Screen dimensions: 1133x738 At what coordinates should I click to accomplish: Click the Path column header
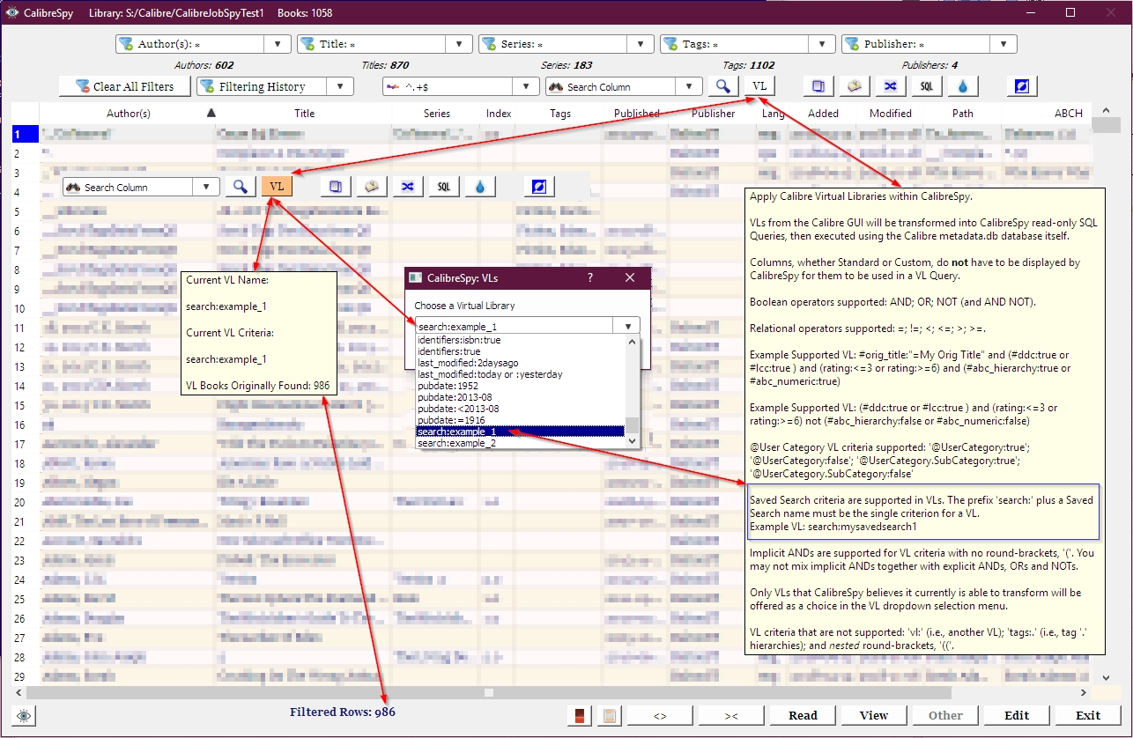(x=963, y=114)
